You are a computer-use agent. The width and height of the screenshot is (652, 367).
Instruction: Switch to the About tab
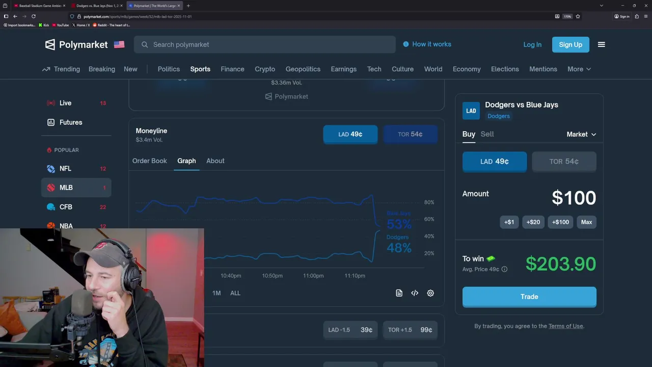coord(215,161)
